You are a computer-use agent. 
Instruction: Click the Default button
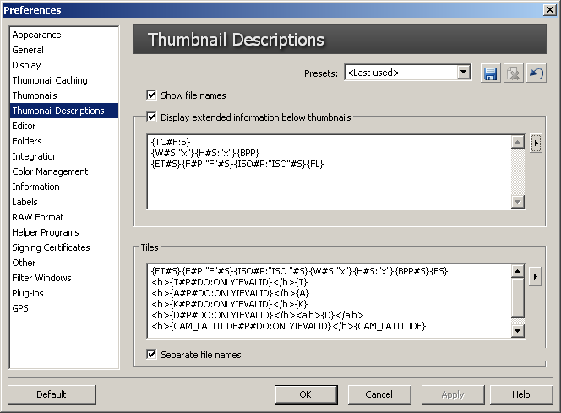coord(51,394)
